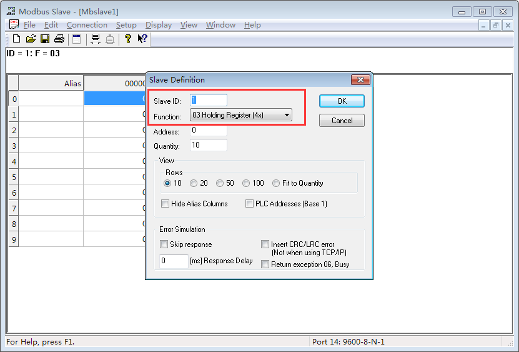This screenshot has width=519, height=352.
Task: Click the Slave ID input field
Action: coord(209,100)
